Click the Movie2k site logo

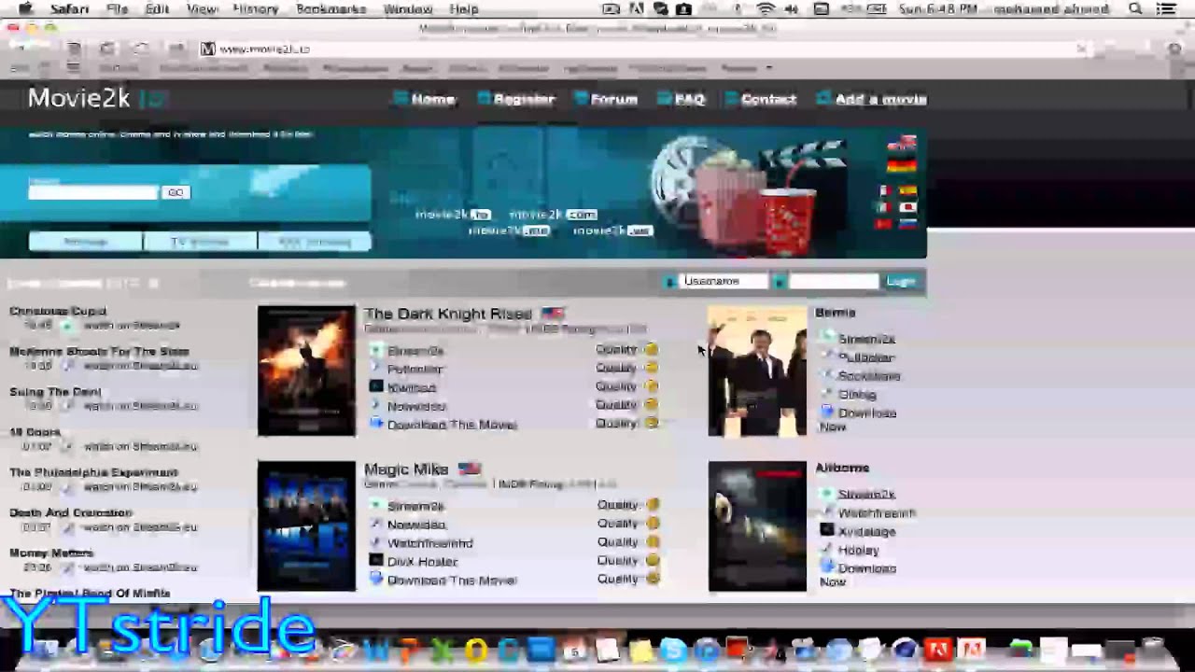[x=97, y=98]
